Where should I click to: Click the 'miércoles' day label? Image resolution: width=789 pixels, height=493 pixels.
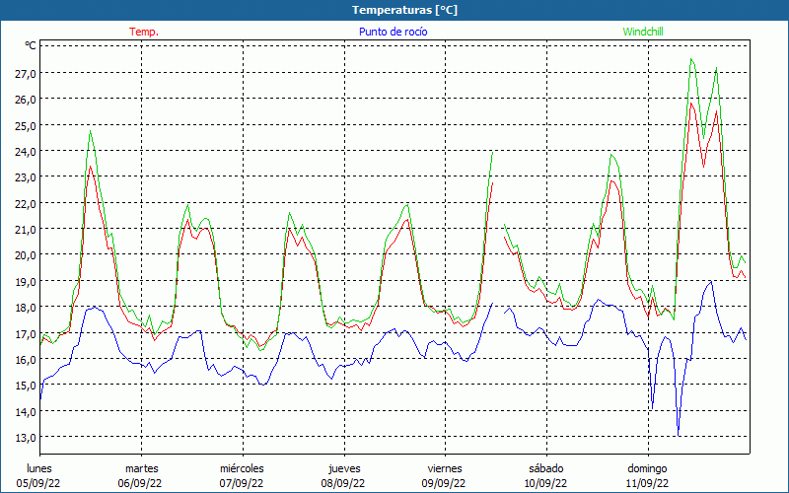pyautogui.click(x=242, y=468)
